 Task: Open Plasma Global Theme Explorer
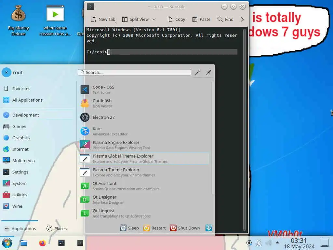(144, 159)
